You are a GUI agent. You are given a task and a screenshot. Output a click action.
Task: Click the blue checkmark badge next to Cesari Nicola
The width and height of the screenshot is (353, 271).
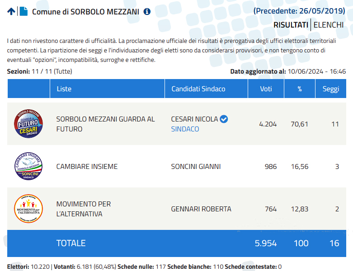click(x=224, y=119)
